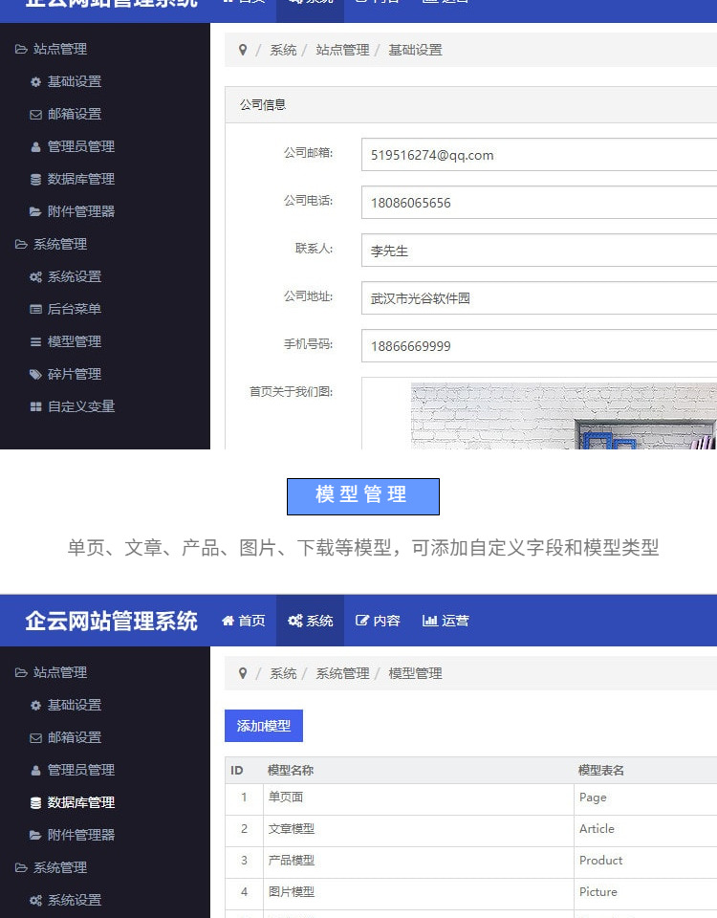This screenshot has width=717, height=918.
Task: Open the highlighted 数据库管理 sidebar item
Action: [x=80, y=802]
